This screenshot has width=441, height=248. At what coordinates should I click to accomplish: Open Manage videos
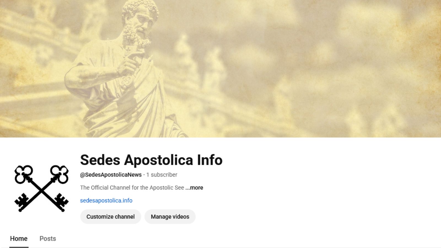coord(170,217)
